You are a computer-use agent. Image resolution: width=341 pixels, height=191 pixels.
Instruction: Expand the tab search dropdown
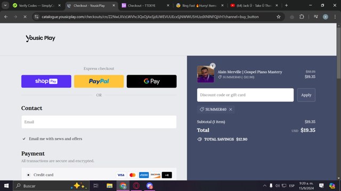5,5
